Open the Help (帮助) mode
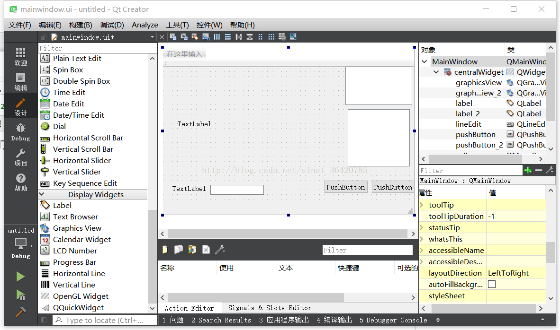560x330 pixels. click(x=21, y=182)
